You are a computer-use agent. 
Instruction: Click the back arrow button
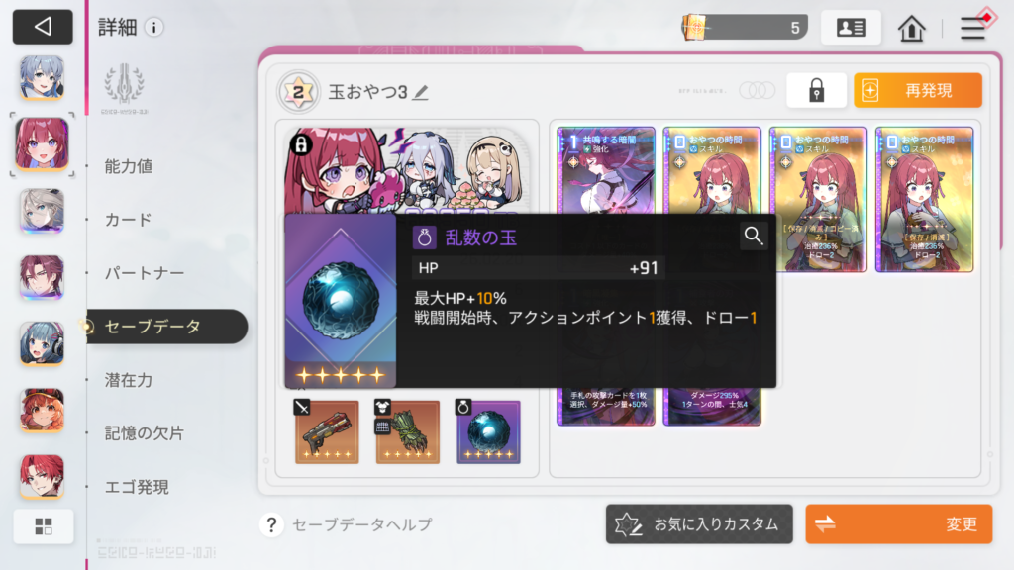(x=43, y=27)
